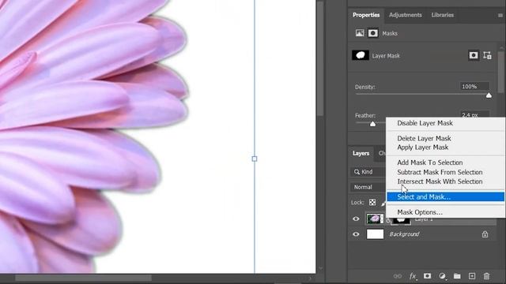506x284 pixels.
Task: Select the Layer 1 flower thumbnail
Action: coord(375,219)
